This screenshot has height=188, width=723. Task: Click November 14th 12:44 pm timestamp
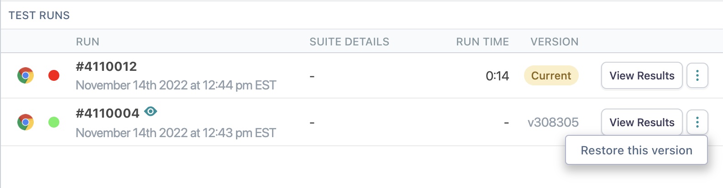176,85
